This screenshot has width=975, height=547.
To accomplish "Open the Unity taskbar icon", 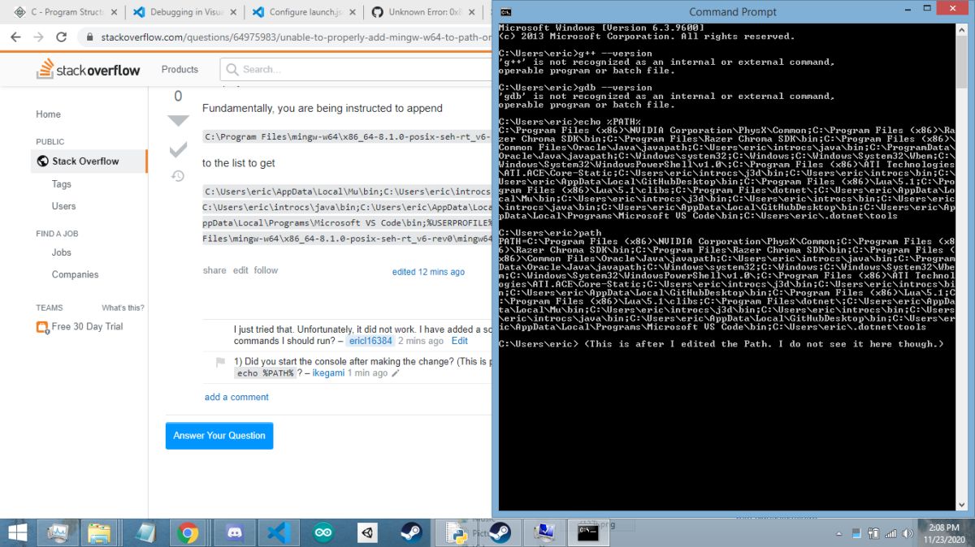I will click(368, 533).
